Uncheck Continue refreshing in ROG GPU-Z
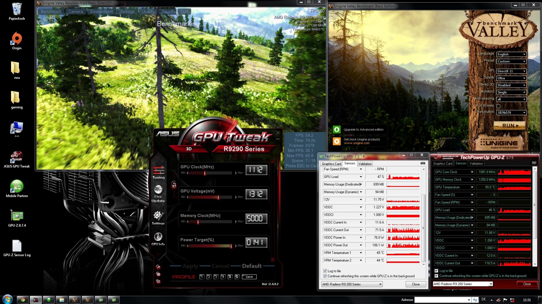The height and width of the screenshot is (304, 542). click(x=436, y=276)
